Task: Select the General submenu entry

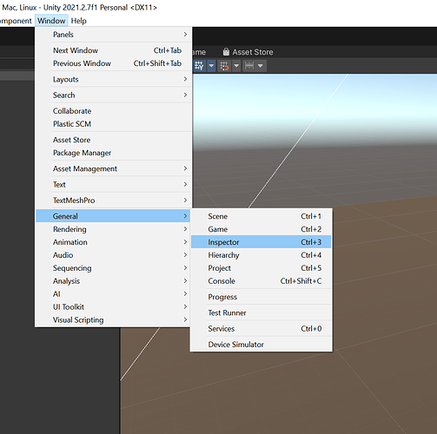Action: point(113,216)
